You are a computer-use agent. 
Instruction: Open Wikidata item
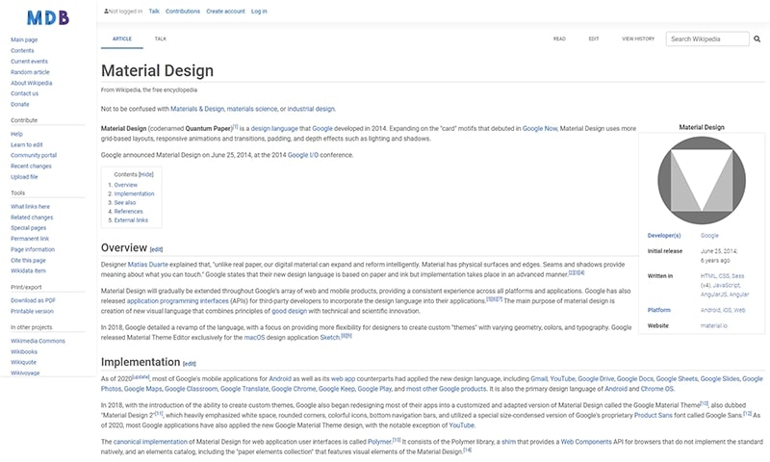pyautogui.click(x=28, y=270)
